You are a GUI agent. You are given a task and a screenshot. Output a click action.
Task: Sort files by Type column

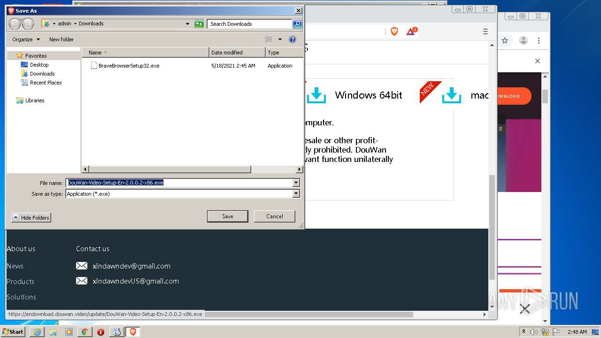pyautogui.click(x=284, y=53)
